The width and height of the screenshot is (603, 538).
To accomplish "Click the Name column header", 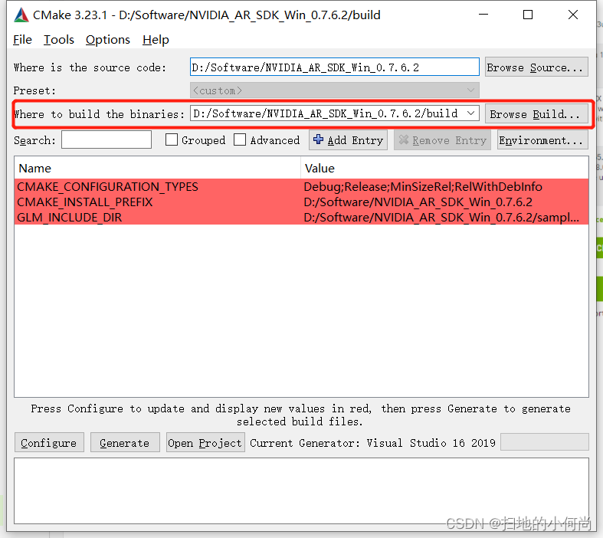I will (157, 168).
